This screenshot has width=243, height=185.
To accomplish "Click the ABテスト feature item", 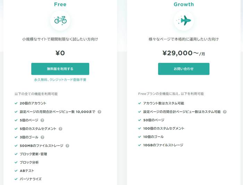I will tap(27, 171).
